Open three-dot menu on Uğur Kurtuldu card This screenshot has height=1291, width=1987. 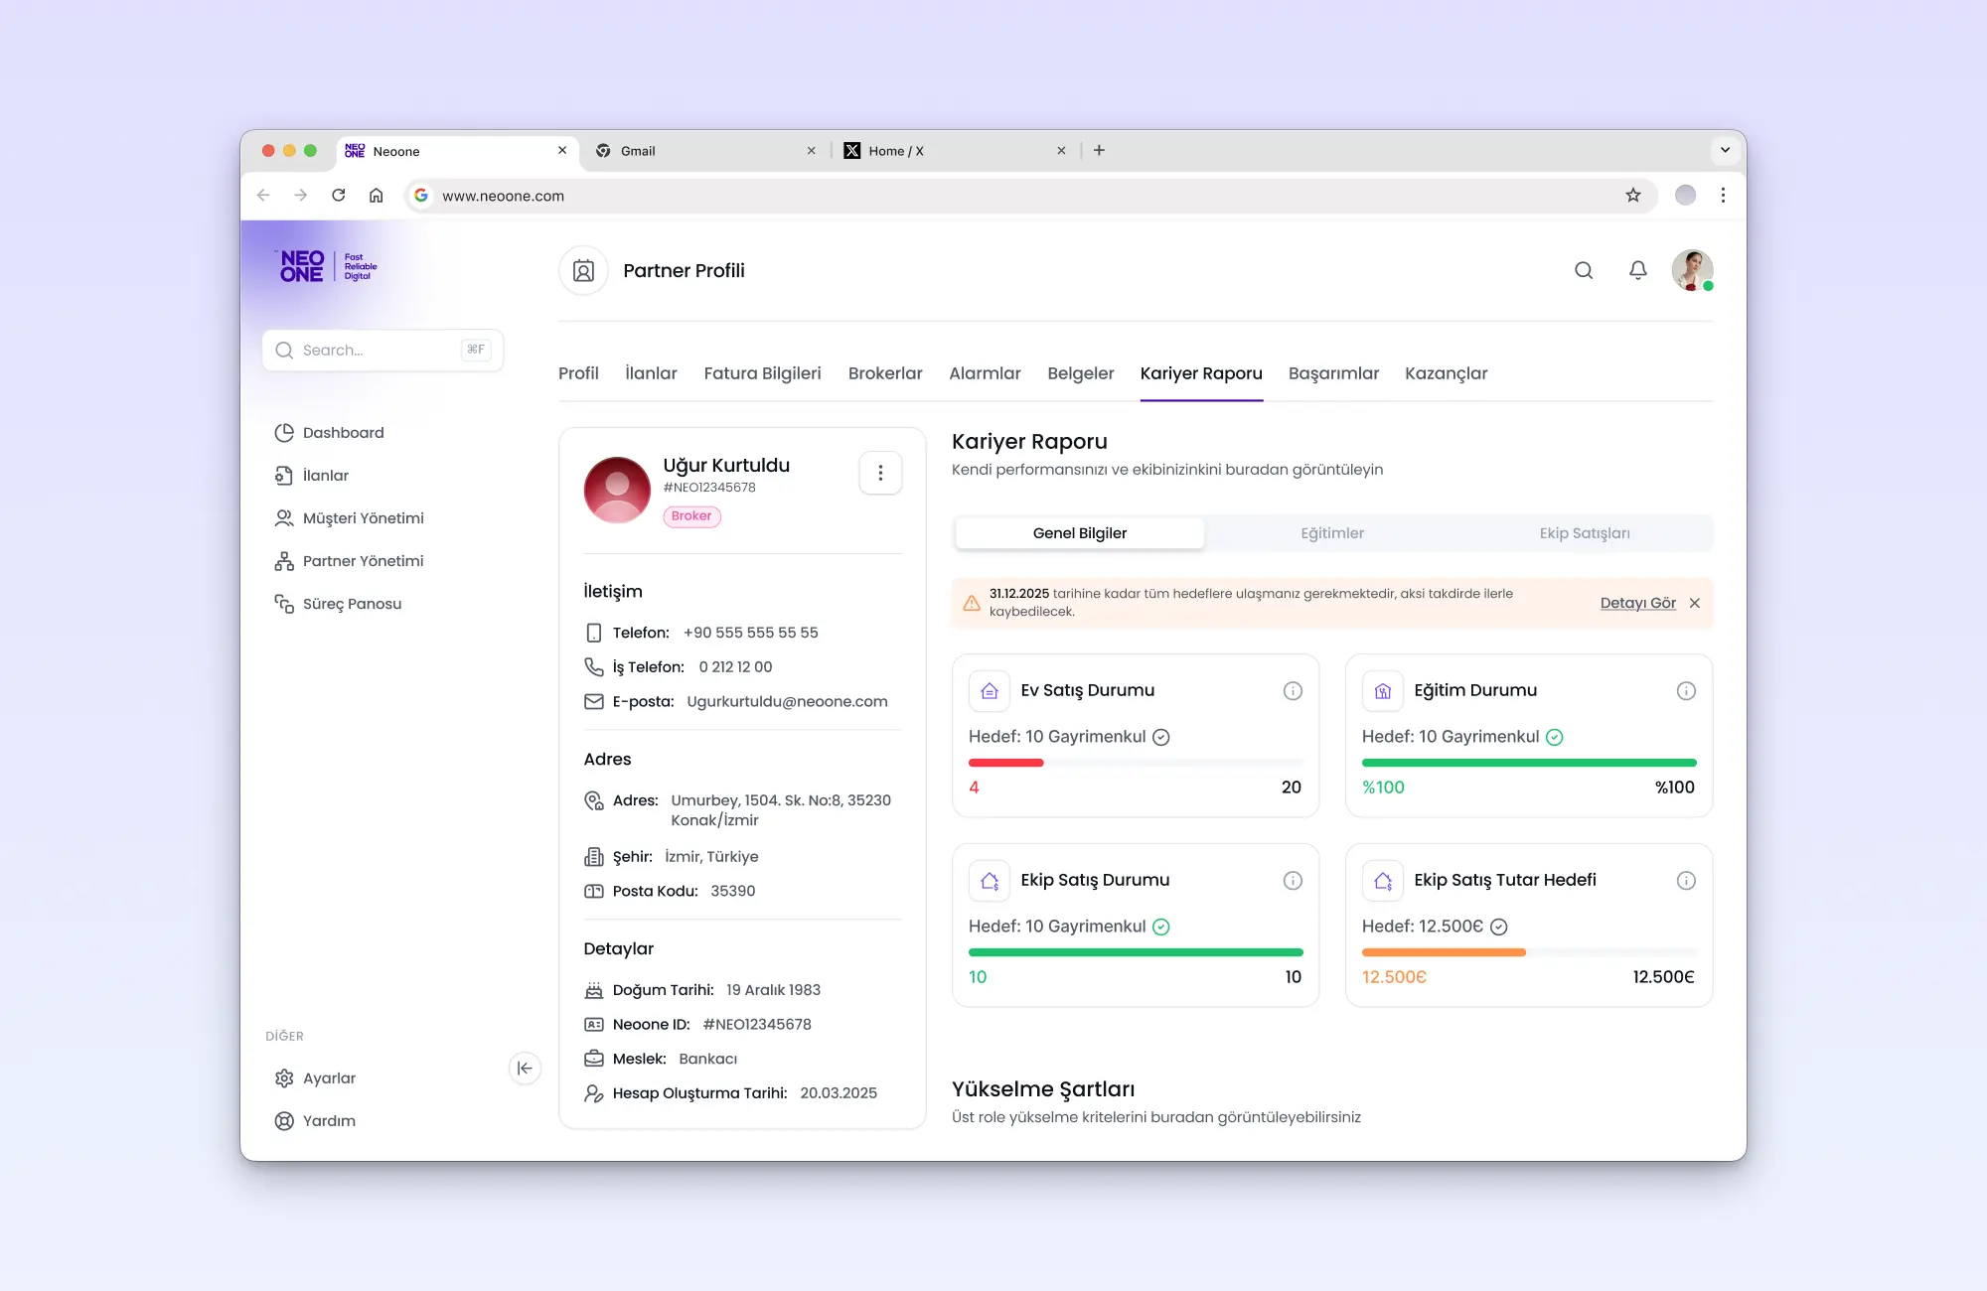tap(880, 474)
